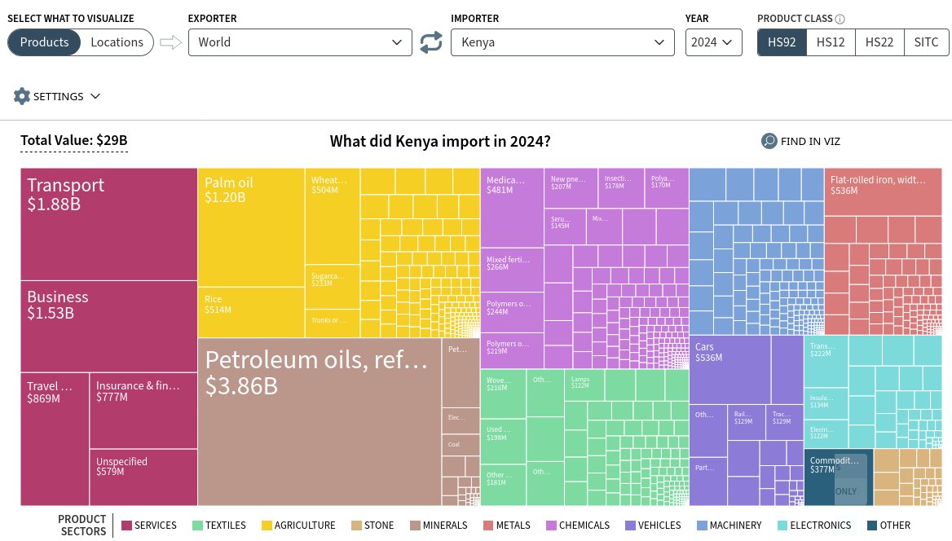Select the Products toggle option
Screen dimensions: 952x541
point(44,42)
